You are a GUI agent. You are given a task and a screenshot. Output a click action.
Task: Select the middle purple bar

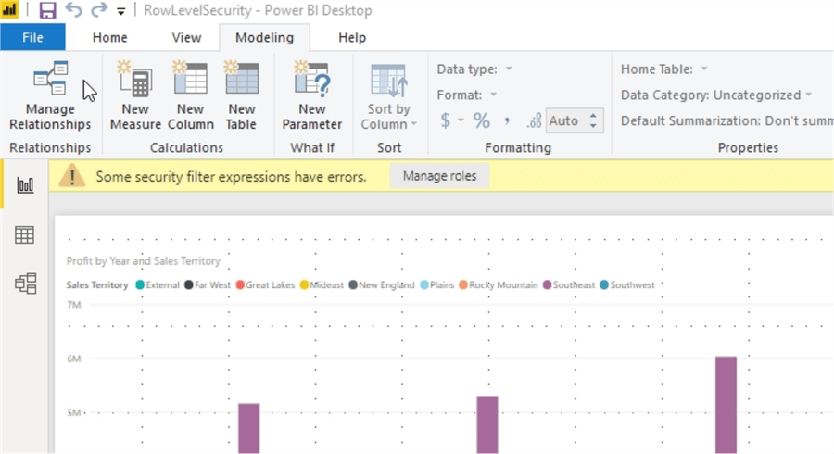coord(487,424)
